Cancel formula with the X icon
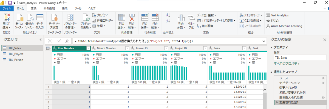 (50, 41)
